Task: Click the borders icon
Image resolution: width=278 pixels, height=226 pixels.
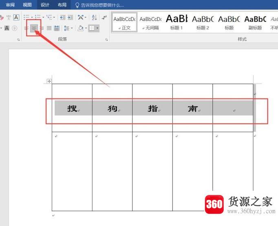Action: [x=92, y=28]
